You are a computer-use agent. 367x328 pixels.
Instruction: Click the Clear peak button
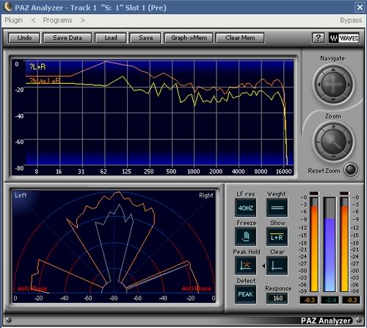[277, 265]
